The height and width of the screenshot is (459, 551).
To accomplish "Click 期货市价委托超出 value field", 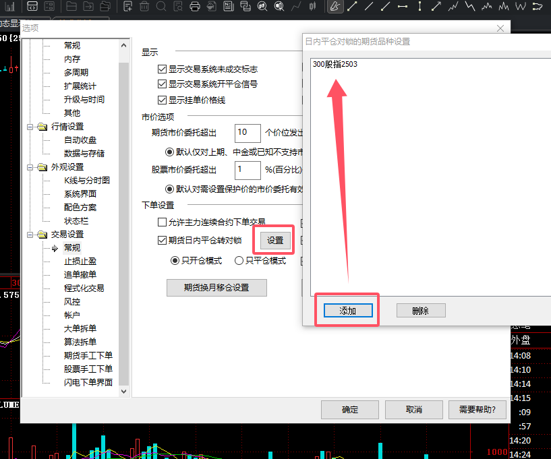I will point(248,133).
